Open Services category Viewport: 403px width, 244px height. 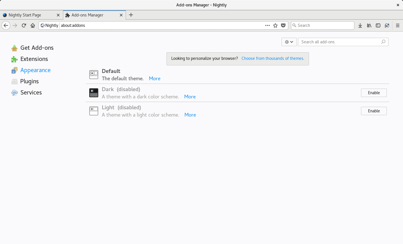[x=27, y=93]
